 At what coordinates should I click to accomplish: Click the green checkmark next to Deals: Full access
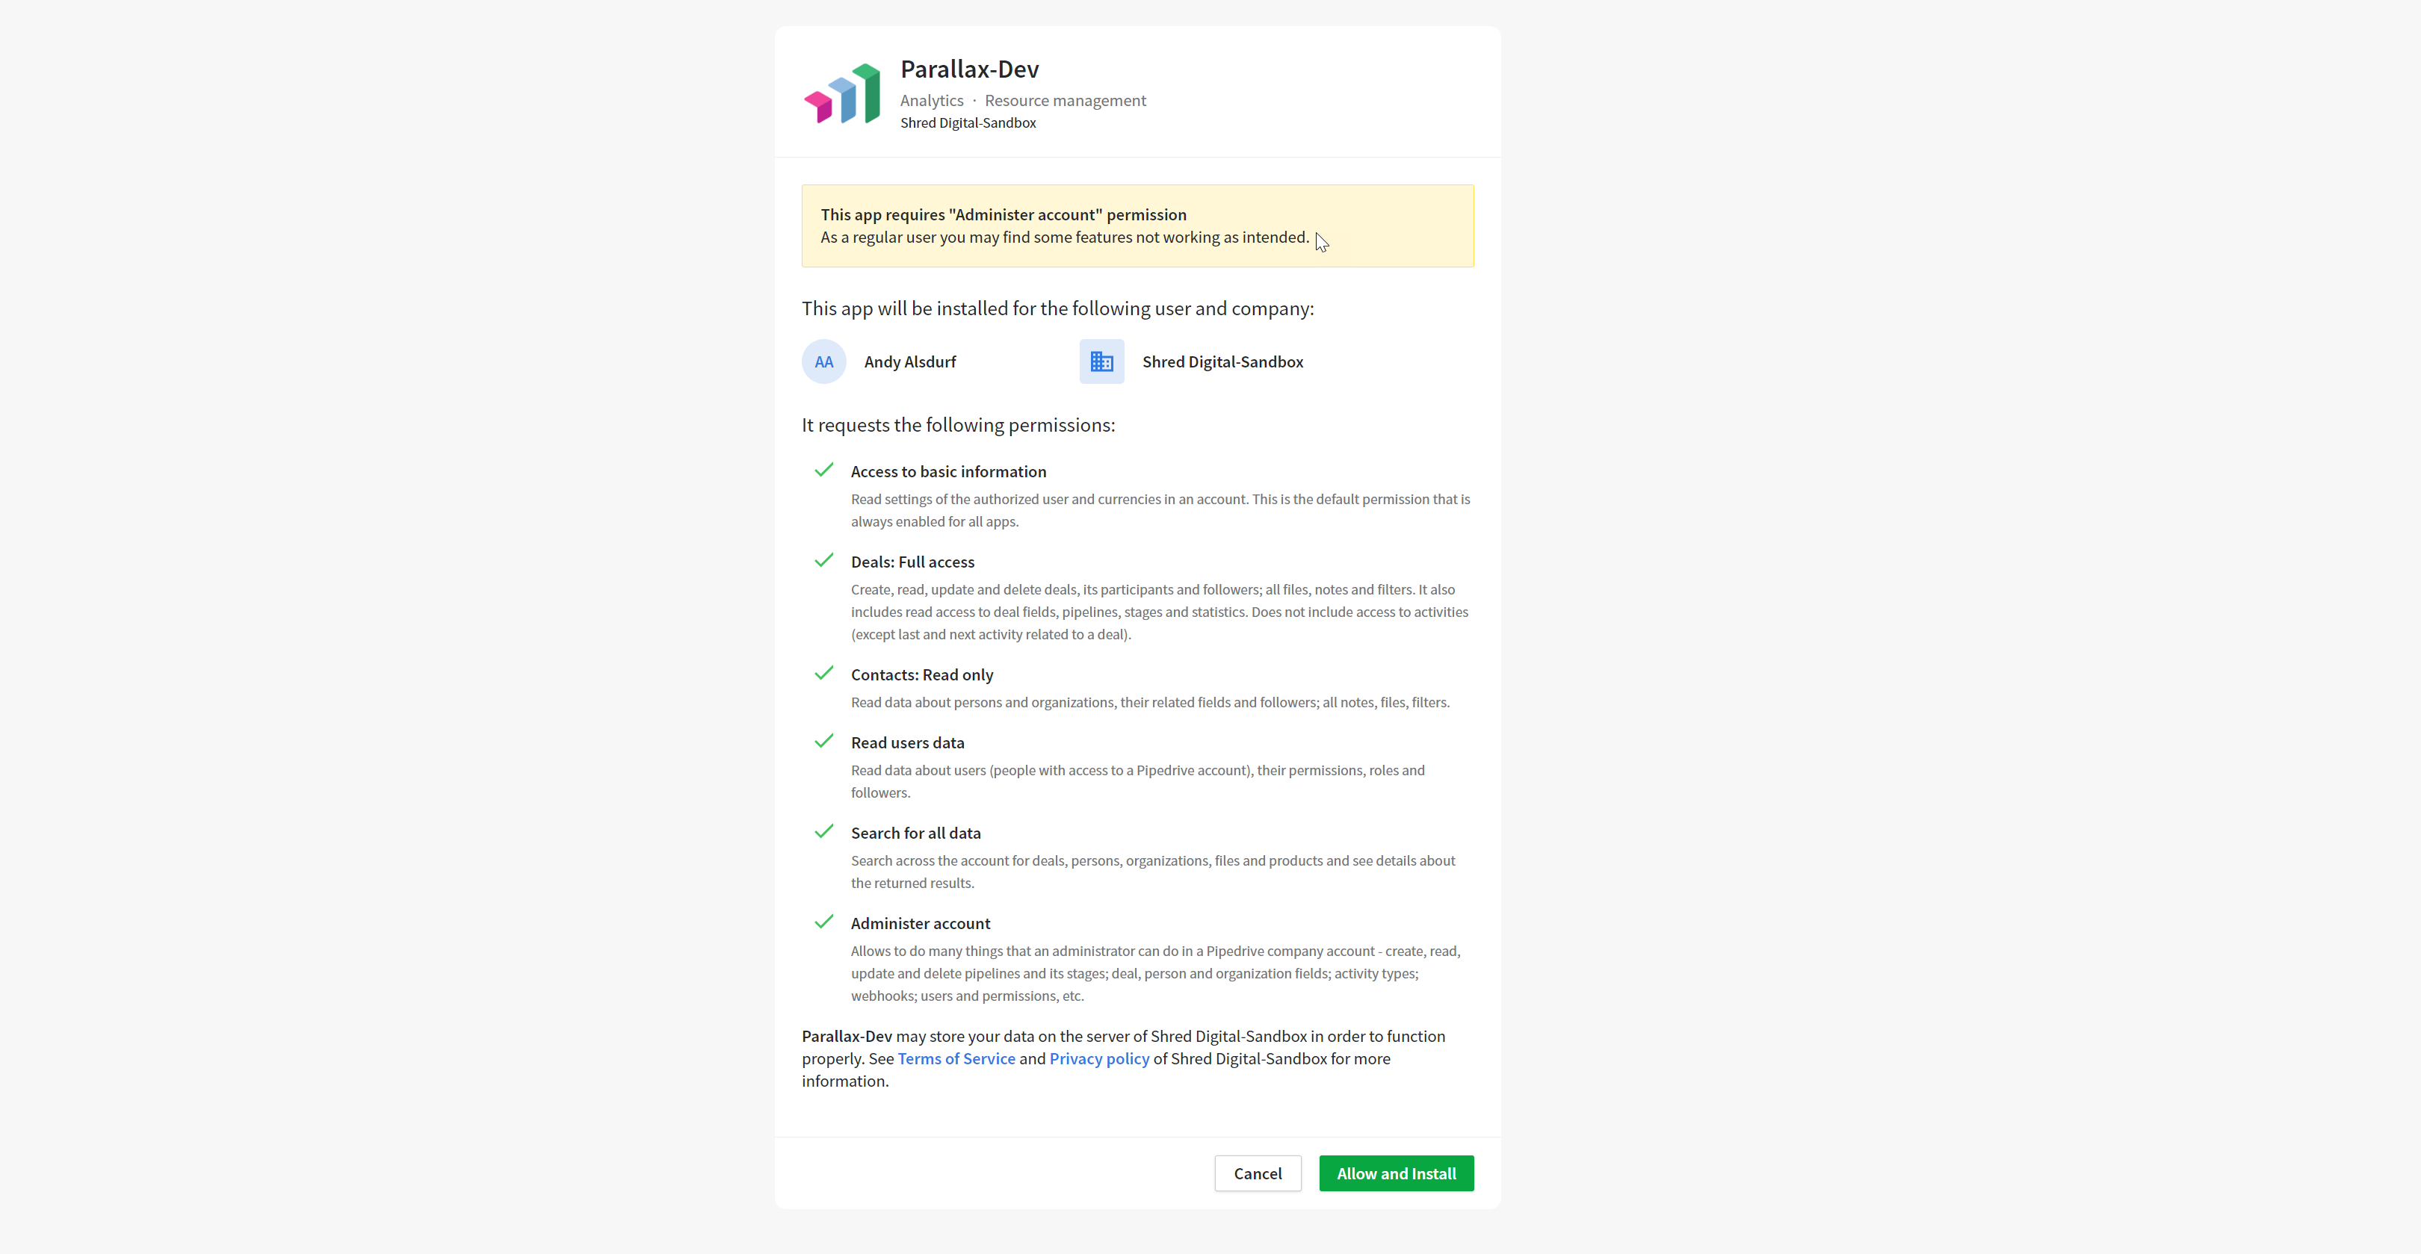pos(823,561)
